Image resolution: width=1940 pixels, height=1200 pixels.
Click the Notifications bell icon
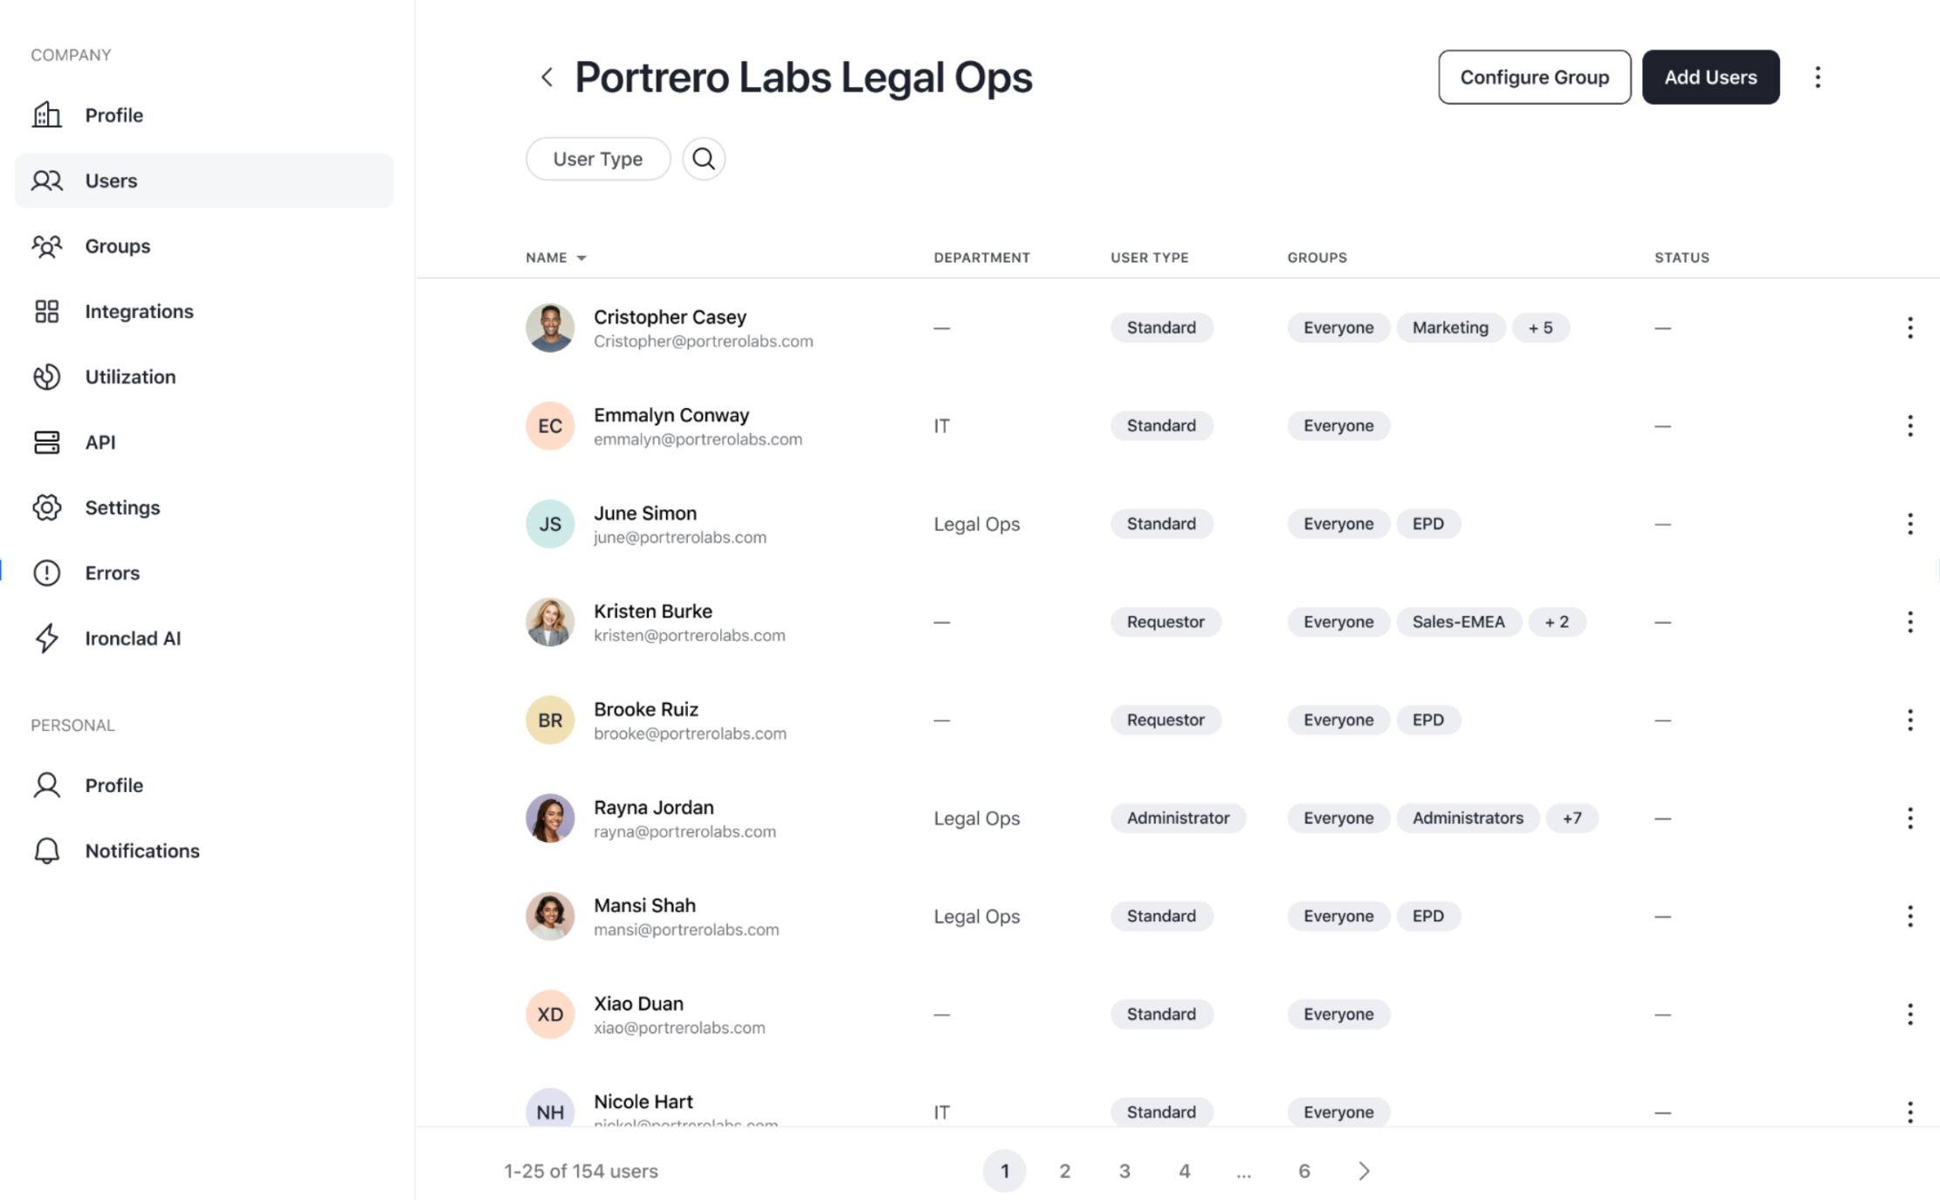tap(47, 851)
